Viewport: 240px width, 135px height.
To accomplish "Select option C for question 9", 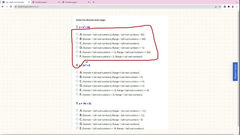I will pyautogui.click(x=77, y=119).
